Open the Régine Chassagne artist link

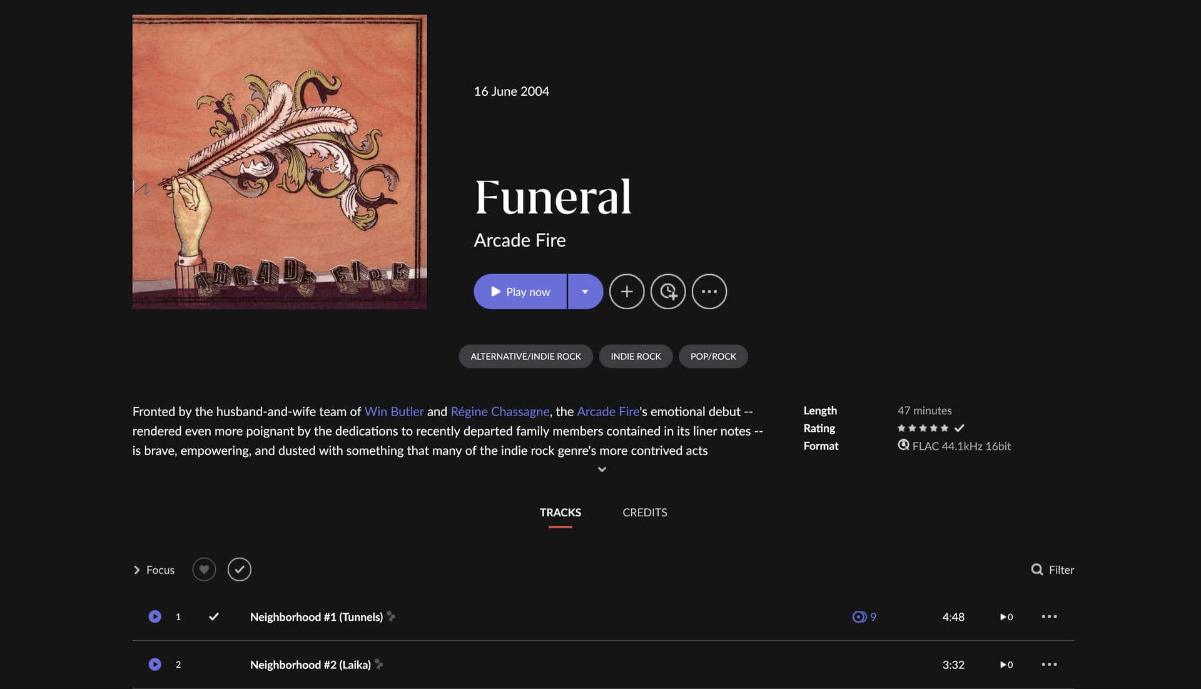click(500, 411)
